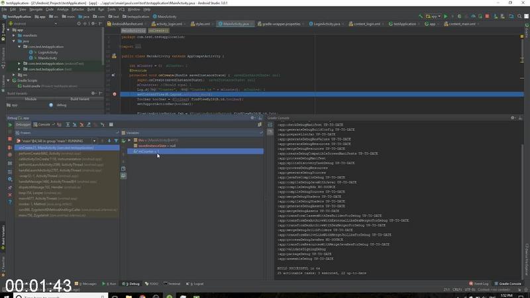Viewport: 530px width, 298px height.
Task: Select performCreate frame in Frames list
Action: (67, 154)
